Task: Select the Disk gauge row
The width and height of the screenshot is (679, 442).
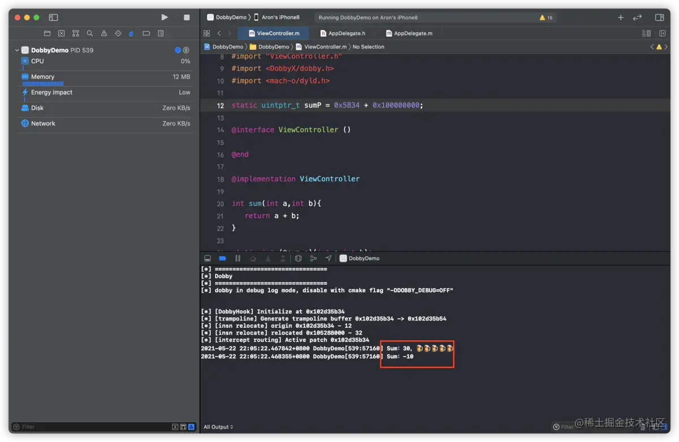Action: pyautogui.click(x=105, y=108)
